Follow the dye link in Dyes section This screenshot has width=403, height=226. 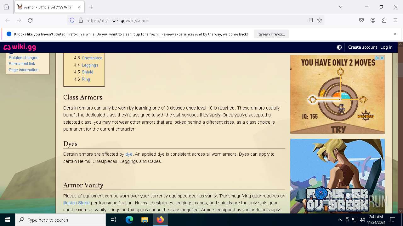click(x=129, y=154)
